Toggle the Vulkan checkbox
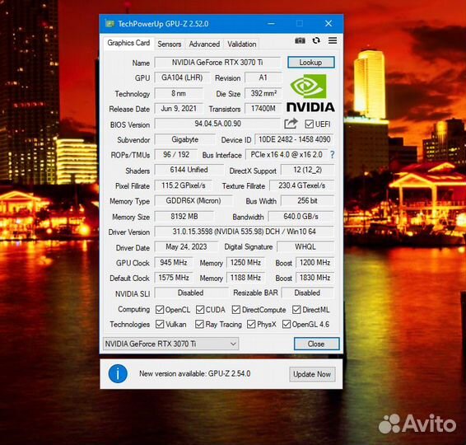 (x=160, y=324)
